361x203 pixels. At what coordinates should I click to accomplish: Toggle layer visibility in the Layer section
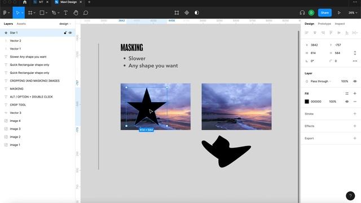pyautogui.click(x=355, y=81)
